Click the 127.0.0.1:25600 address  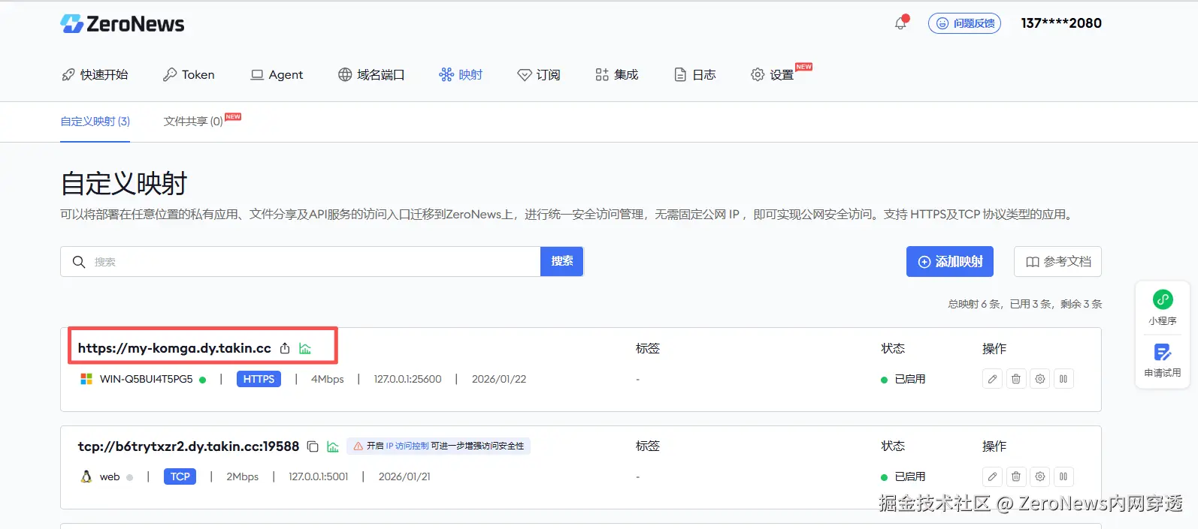point(408,379)
